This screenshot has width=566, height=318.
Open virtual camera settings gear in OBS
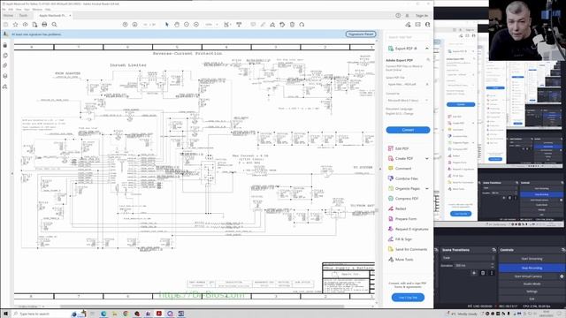pos(562,276)
